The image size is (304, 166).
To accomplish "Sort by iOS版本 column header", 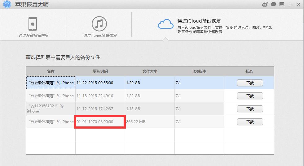I will coord(199,71).
